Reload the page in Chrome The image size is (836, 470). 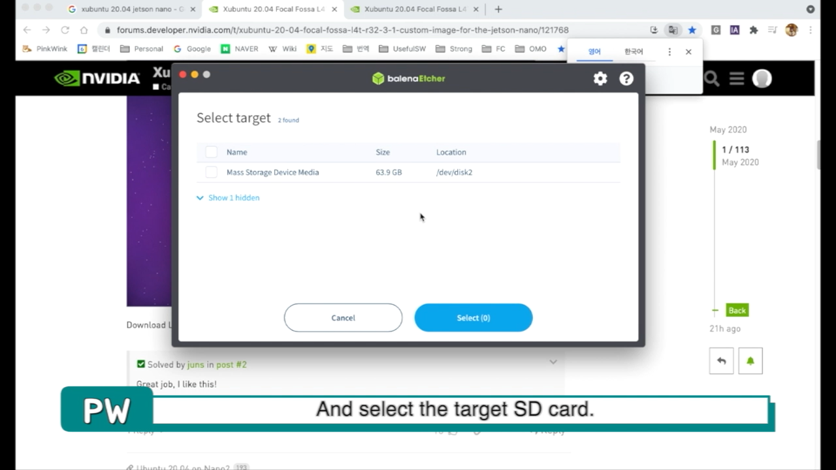pos(65,30)
